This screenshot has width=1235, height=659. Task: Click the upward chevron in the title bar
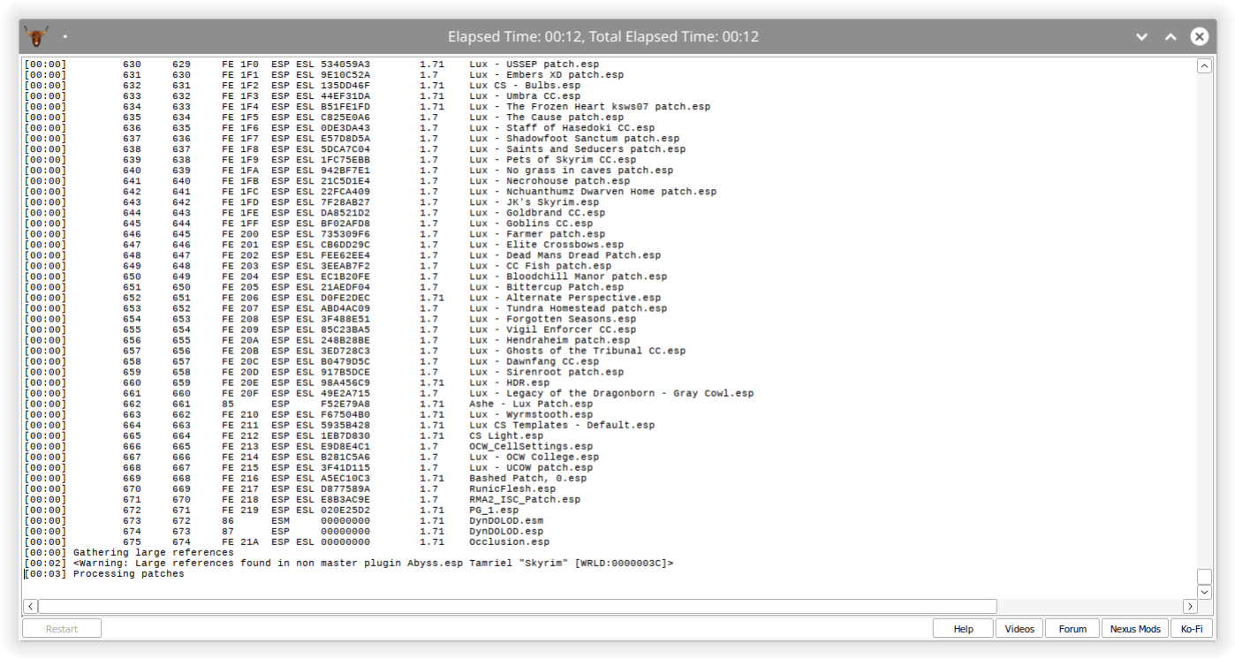(x=1171, y=37)
